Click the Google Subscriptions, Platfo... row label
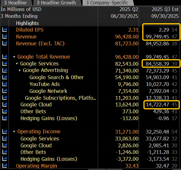This screenshot has width=181, height=170. (60, 98)
